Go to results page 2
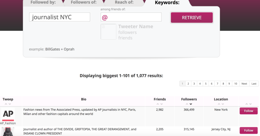260x136 pixels. [x=188, y=84]
